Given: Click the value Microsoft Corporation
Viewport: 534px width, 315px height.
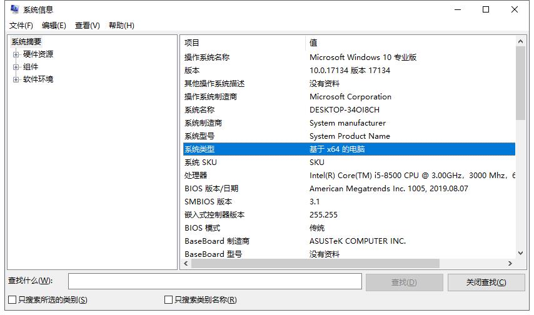Looking at the screenshot, I should pyautogui.click(x=350, y=97).
